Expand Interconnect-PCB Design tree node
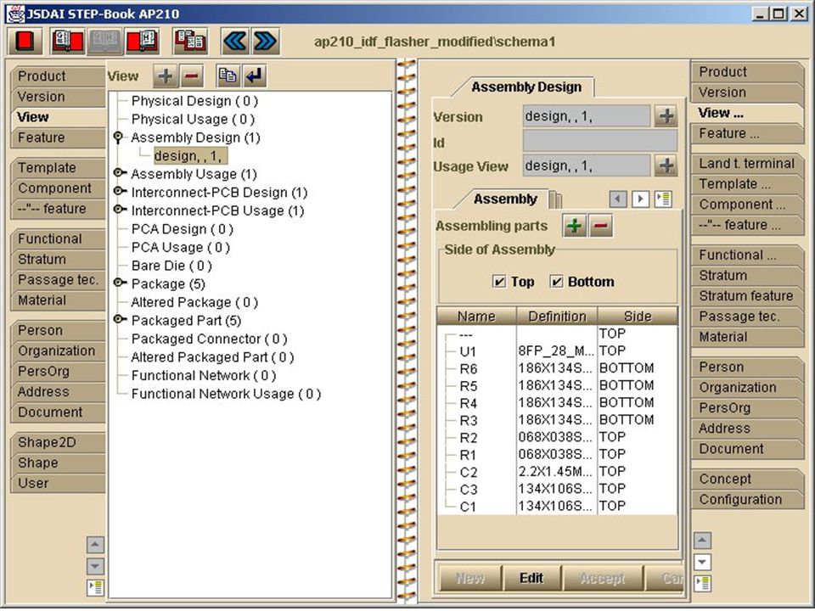This screenshot has height=611, width=815. point(120,191)
